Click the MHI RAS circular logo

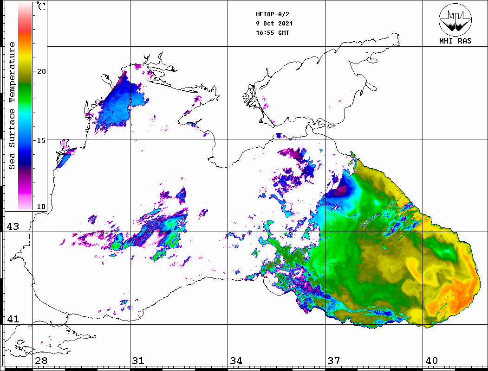click(455, 19)
